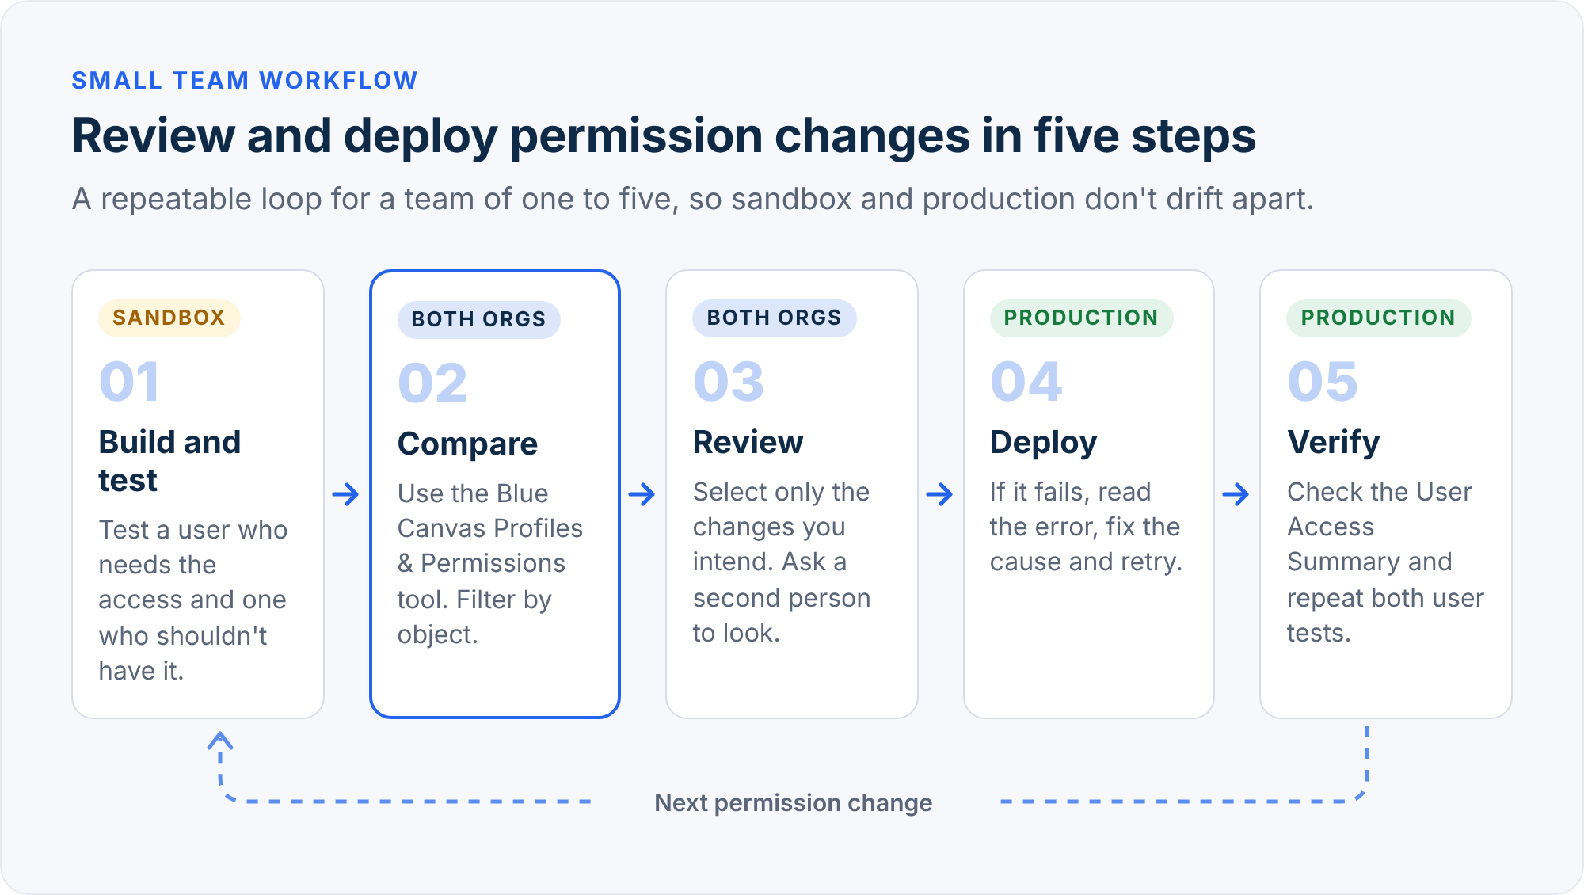
Task: Click the step number 02
Action: [432, 383]
